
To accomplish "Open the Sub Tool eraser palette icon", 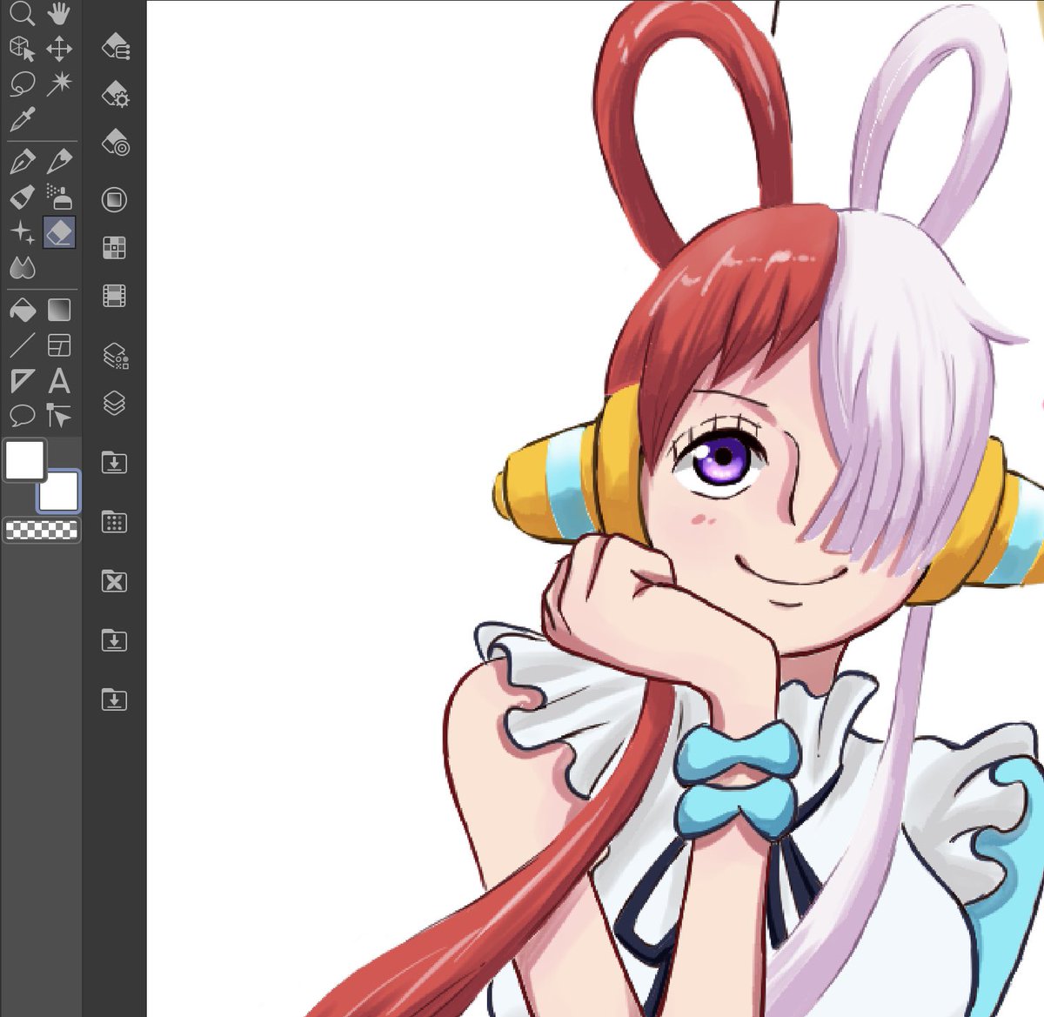I will coord(115,46).
